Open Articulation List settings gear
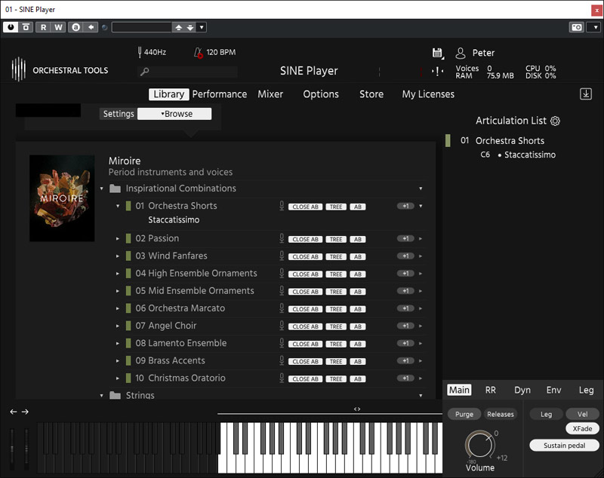Image resolution: width=604 pixels, height=478 pixels. coord(556,121)
